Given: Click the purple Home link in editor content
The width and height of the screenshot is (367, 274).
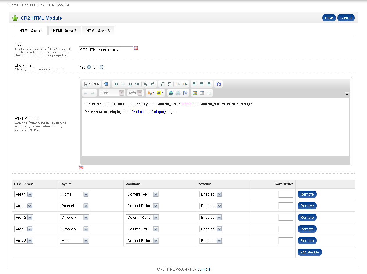Looking at the screenshot, I should click(x=187, y=104).
